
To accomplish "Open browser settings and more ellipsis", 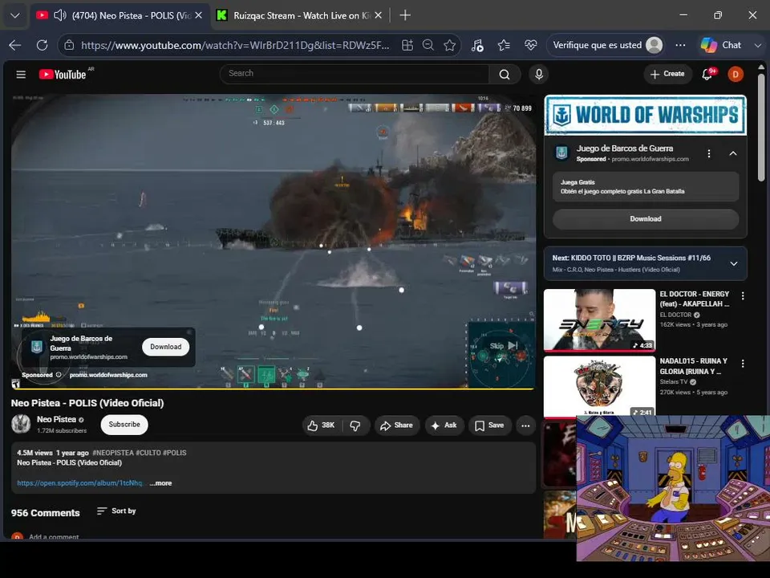I will coord(680,45).
